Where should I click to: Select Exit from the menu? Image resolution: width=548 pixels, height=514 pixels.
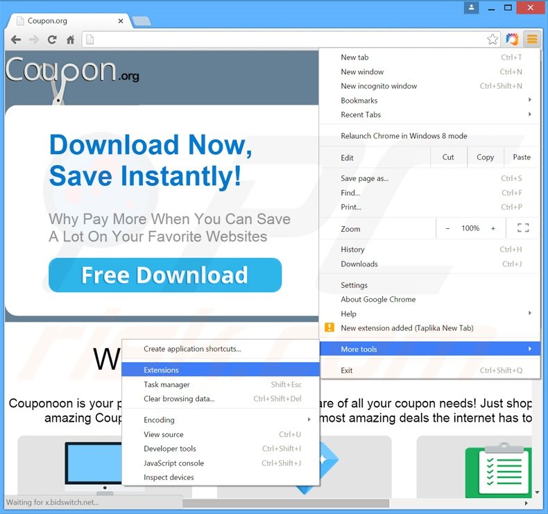pos(430,370)
